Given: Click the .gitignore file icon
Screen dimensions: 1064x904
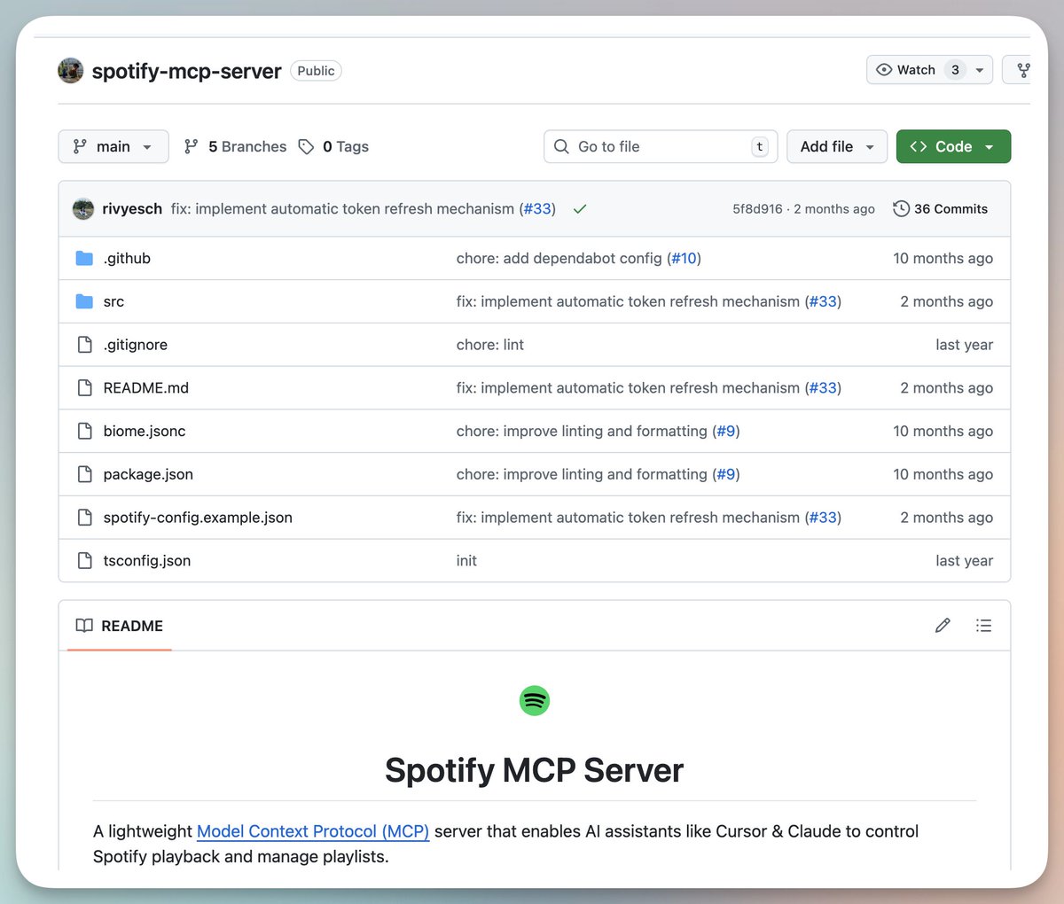Looking at the screenshot, I should point(84,345).
